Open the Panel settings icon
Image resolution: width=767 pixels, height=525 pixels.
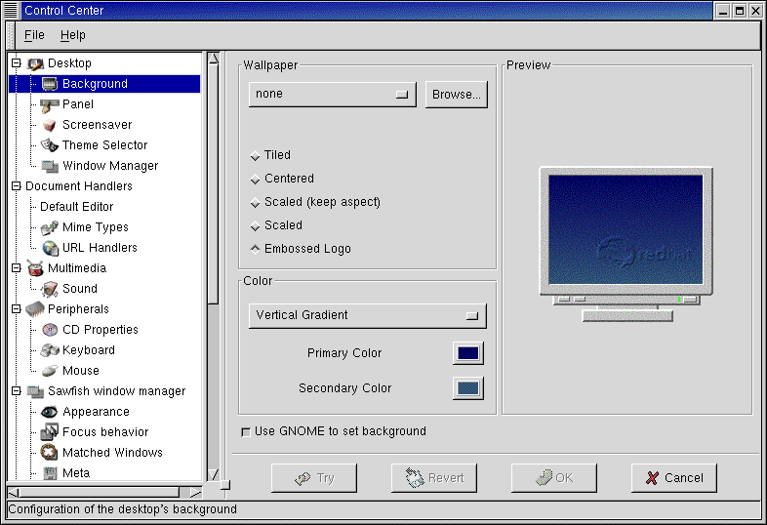pos(50,104)
